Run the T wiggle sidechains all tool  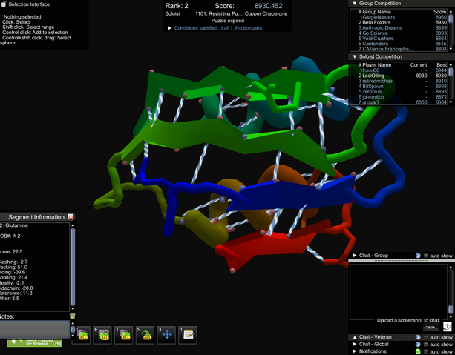tap(124, 335)
